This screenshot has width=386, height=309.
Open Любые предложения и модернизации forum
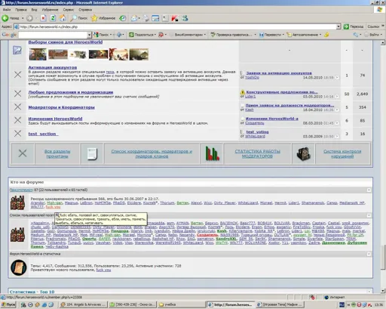coord(71,92)
